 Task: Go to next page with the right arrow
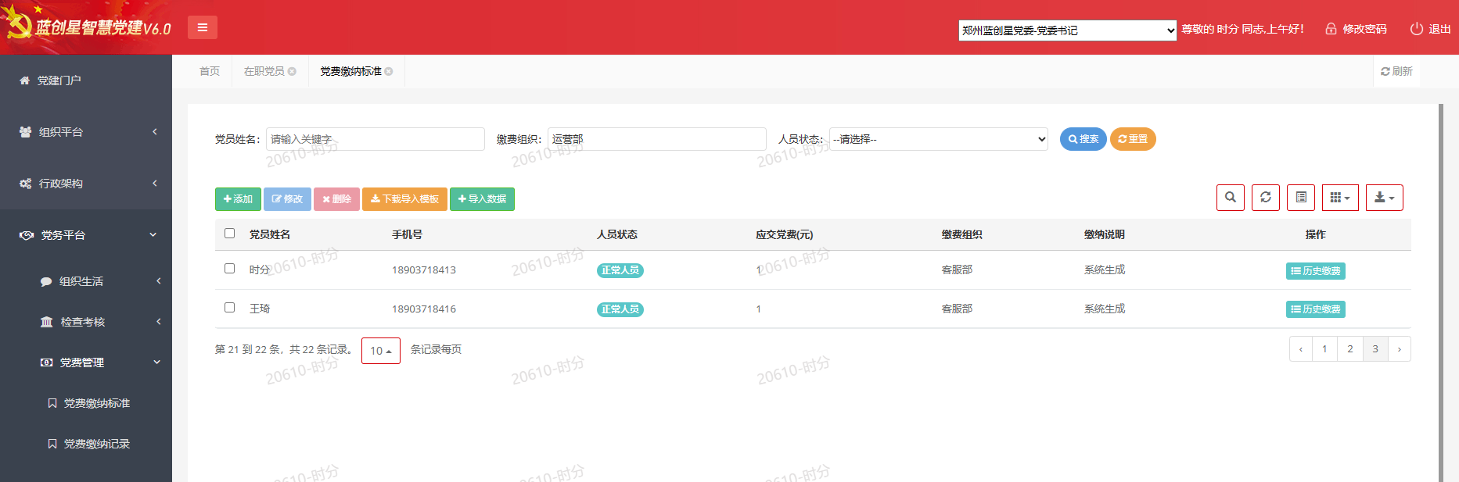coord(1400,349)
